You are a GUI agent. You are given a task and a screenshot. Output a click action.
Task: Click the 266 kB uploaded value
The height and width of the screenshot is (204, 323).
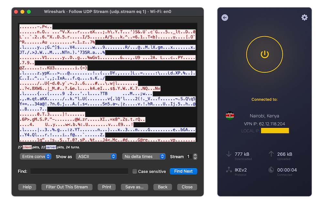coord(285,154)
